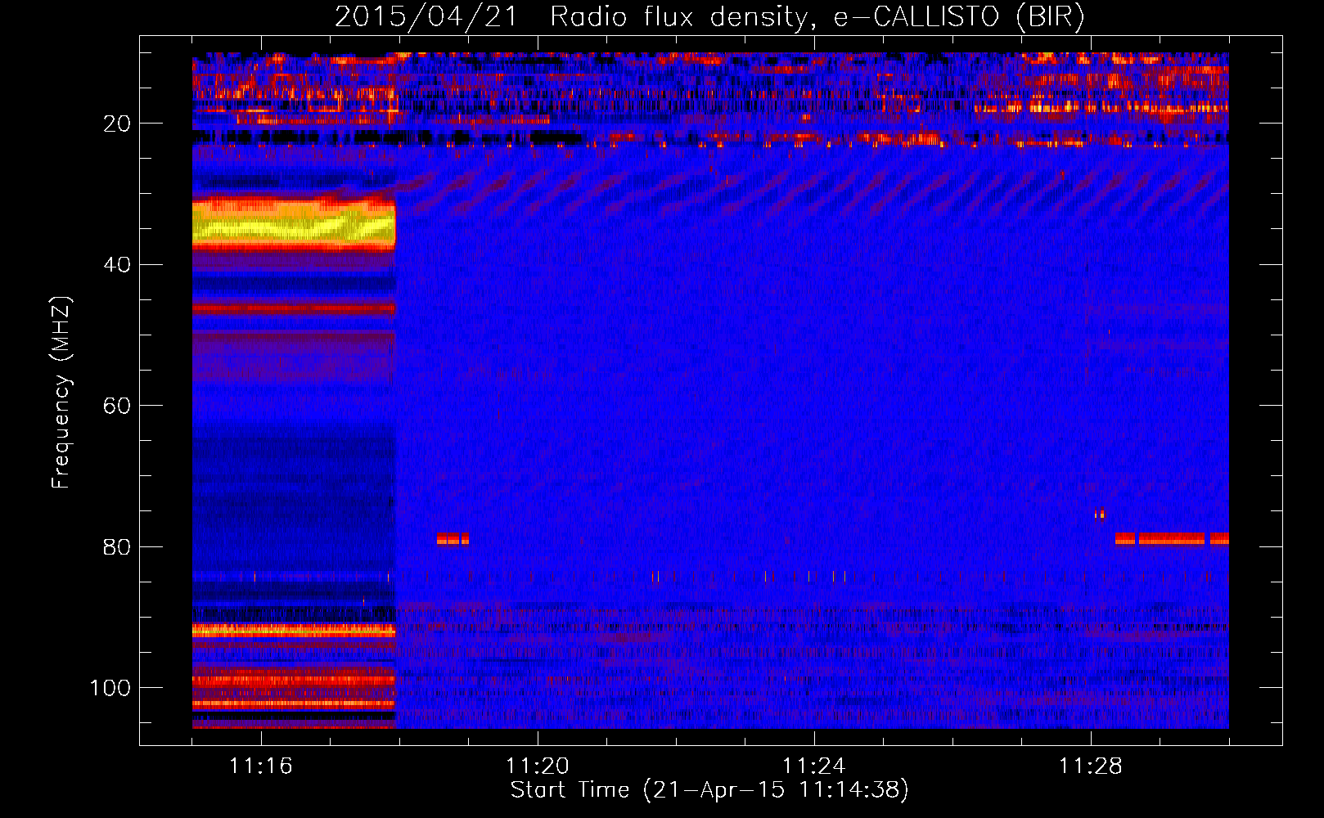The height and width of the screenshot is (818, 1324).
Task: Click the bright yellow emission band near 35 MHz
Action: [x=294, y=225]
